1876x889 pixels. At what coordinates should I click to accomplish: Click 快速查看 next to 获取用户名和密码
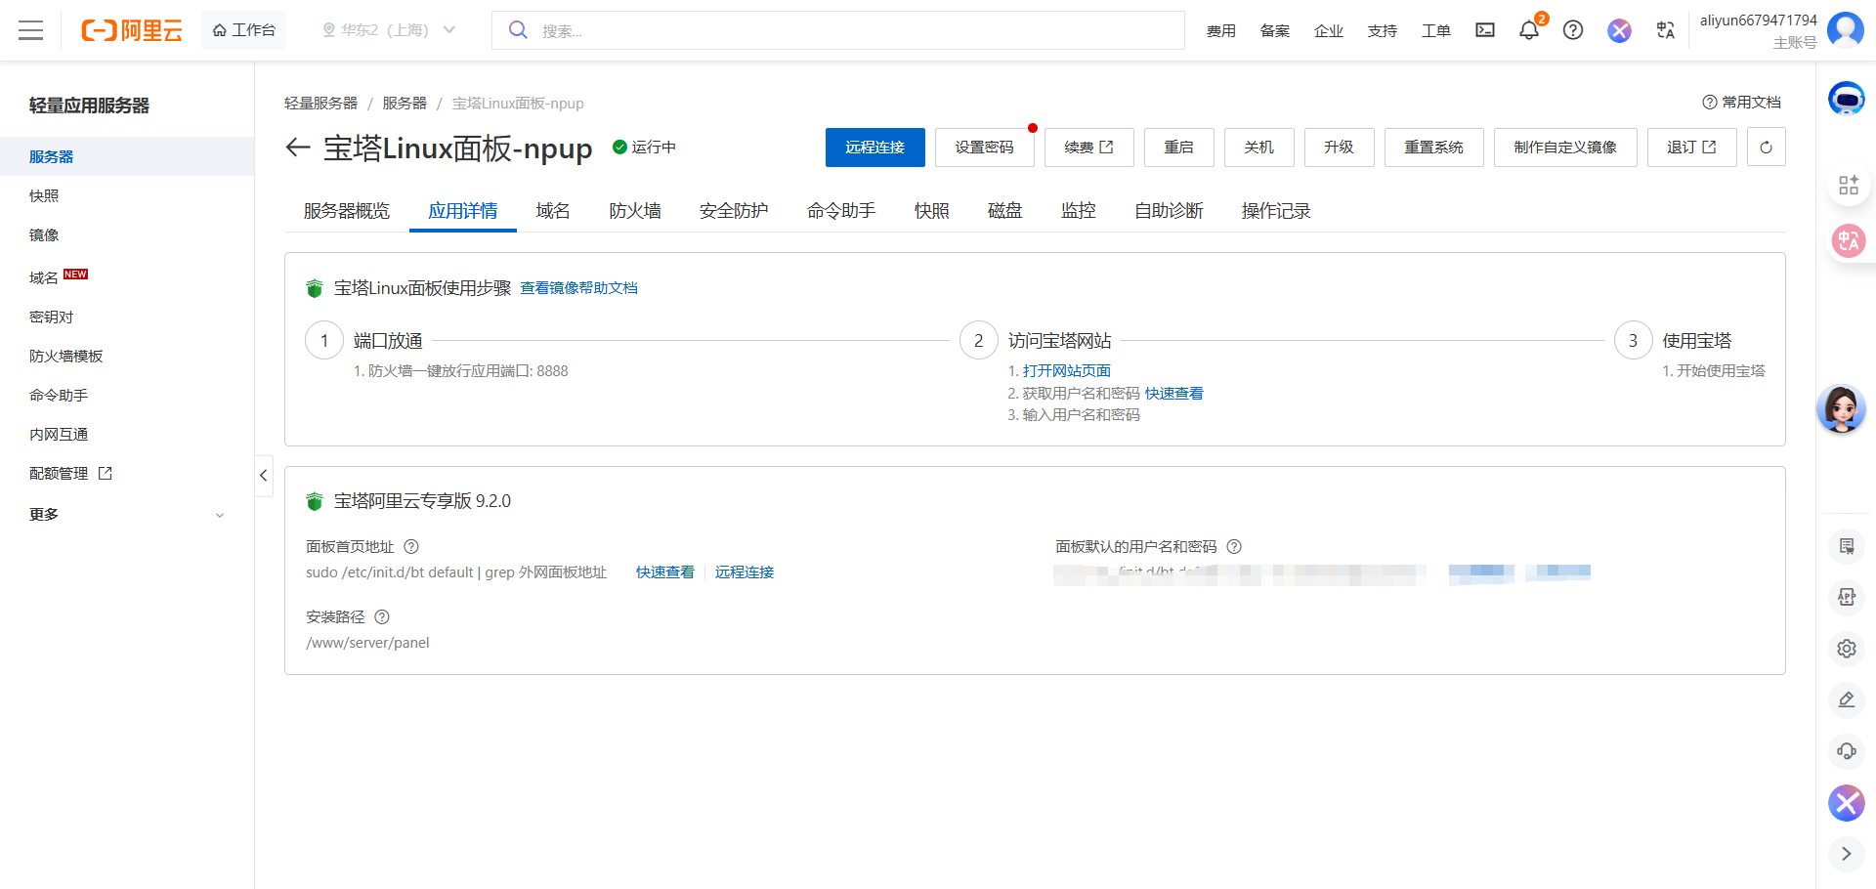click(1174, 394)
